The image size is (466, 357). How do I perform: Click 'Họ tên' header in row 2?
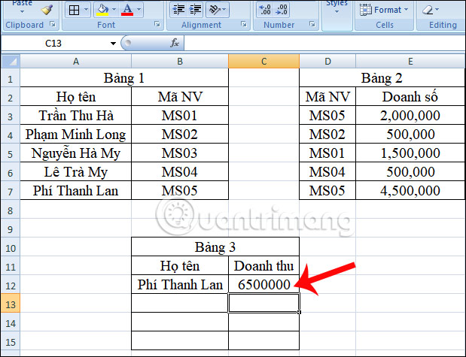click(76, 97)
